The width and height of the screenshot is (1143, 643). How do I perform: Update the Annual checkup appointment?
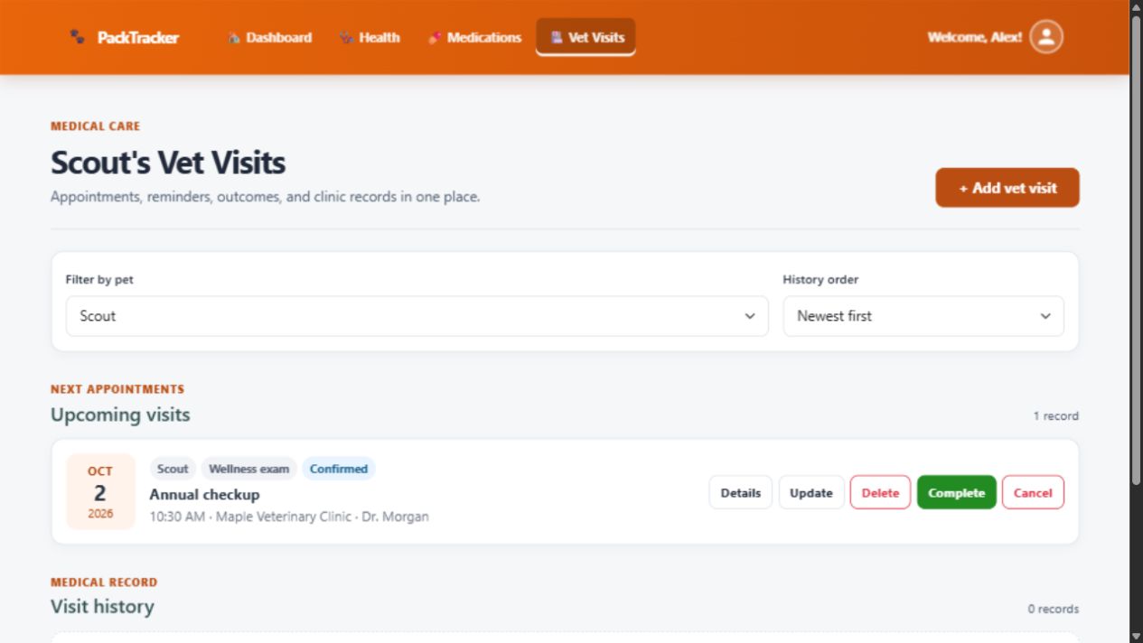811,493
